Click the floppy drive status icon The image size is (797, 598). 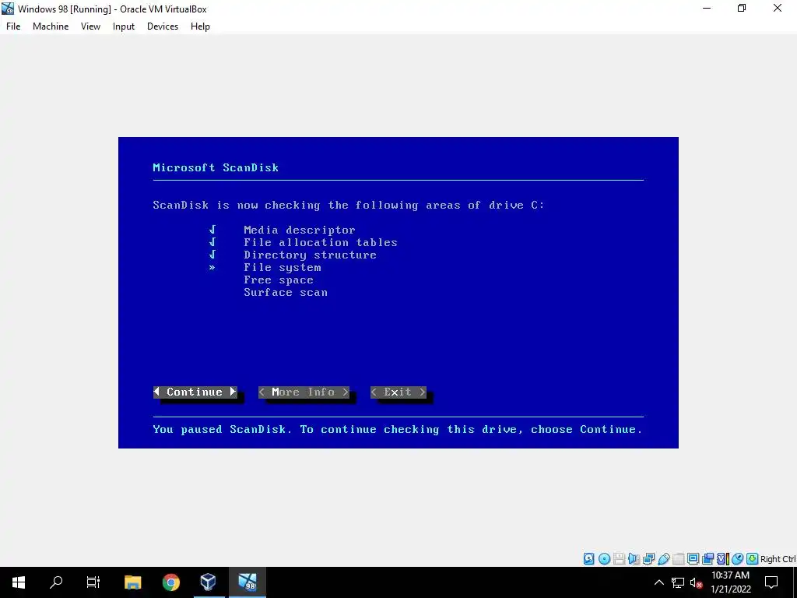tap(619, 559)
